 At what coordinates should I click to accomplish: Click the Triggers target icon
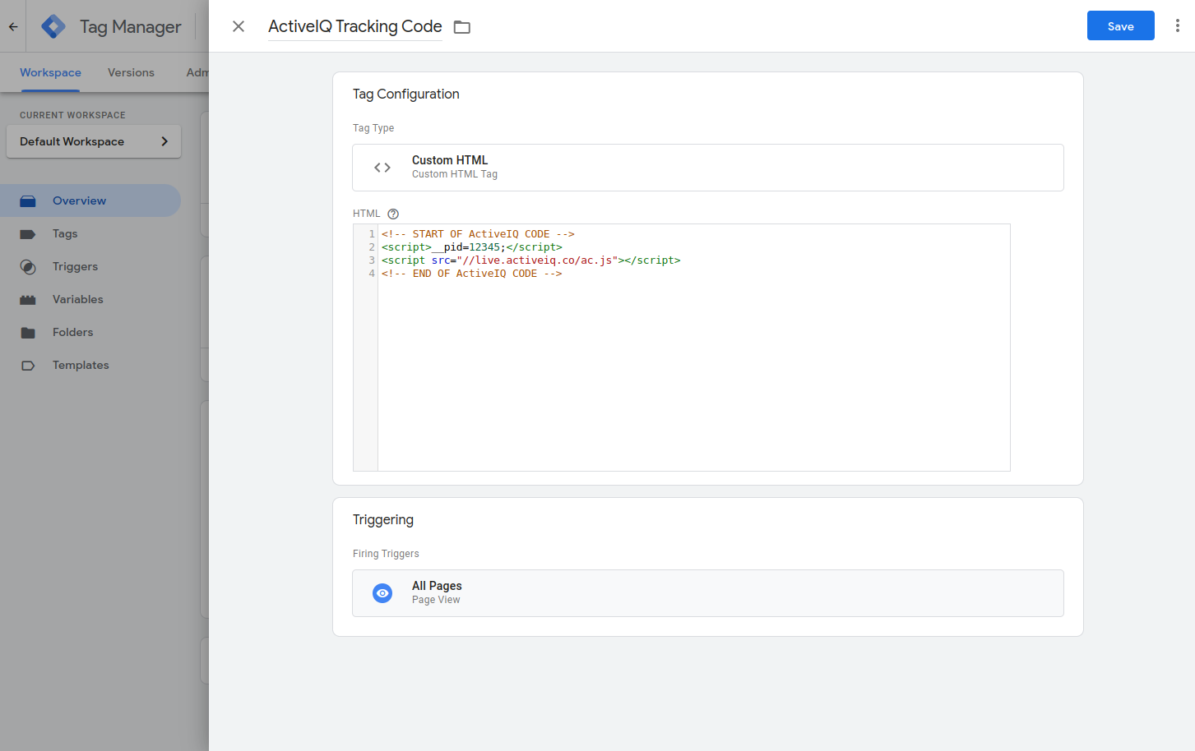coord(28,267)
